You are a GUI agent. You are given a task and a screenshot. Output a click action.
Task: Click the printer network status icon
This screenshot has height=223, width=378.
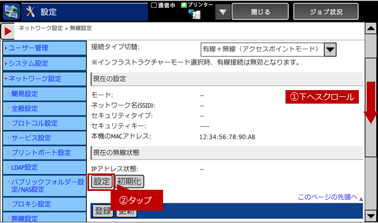point(195,14)
